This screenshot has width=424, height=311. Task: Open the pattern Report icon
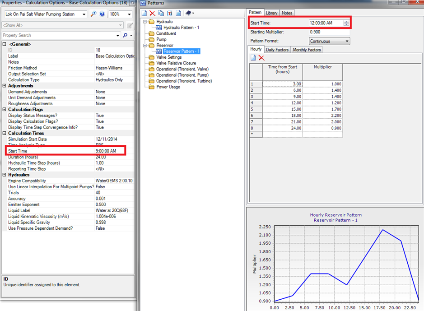179,14
